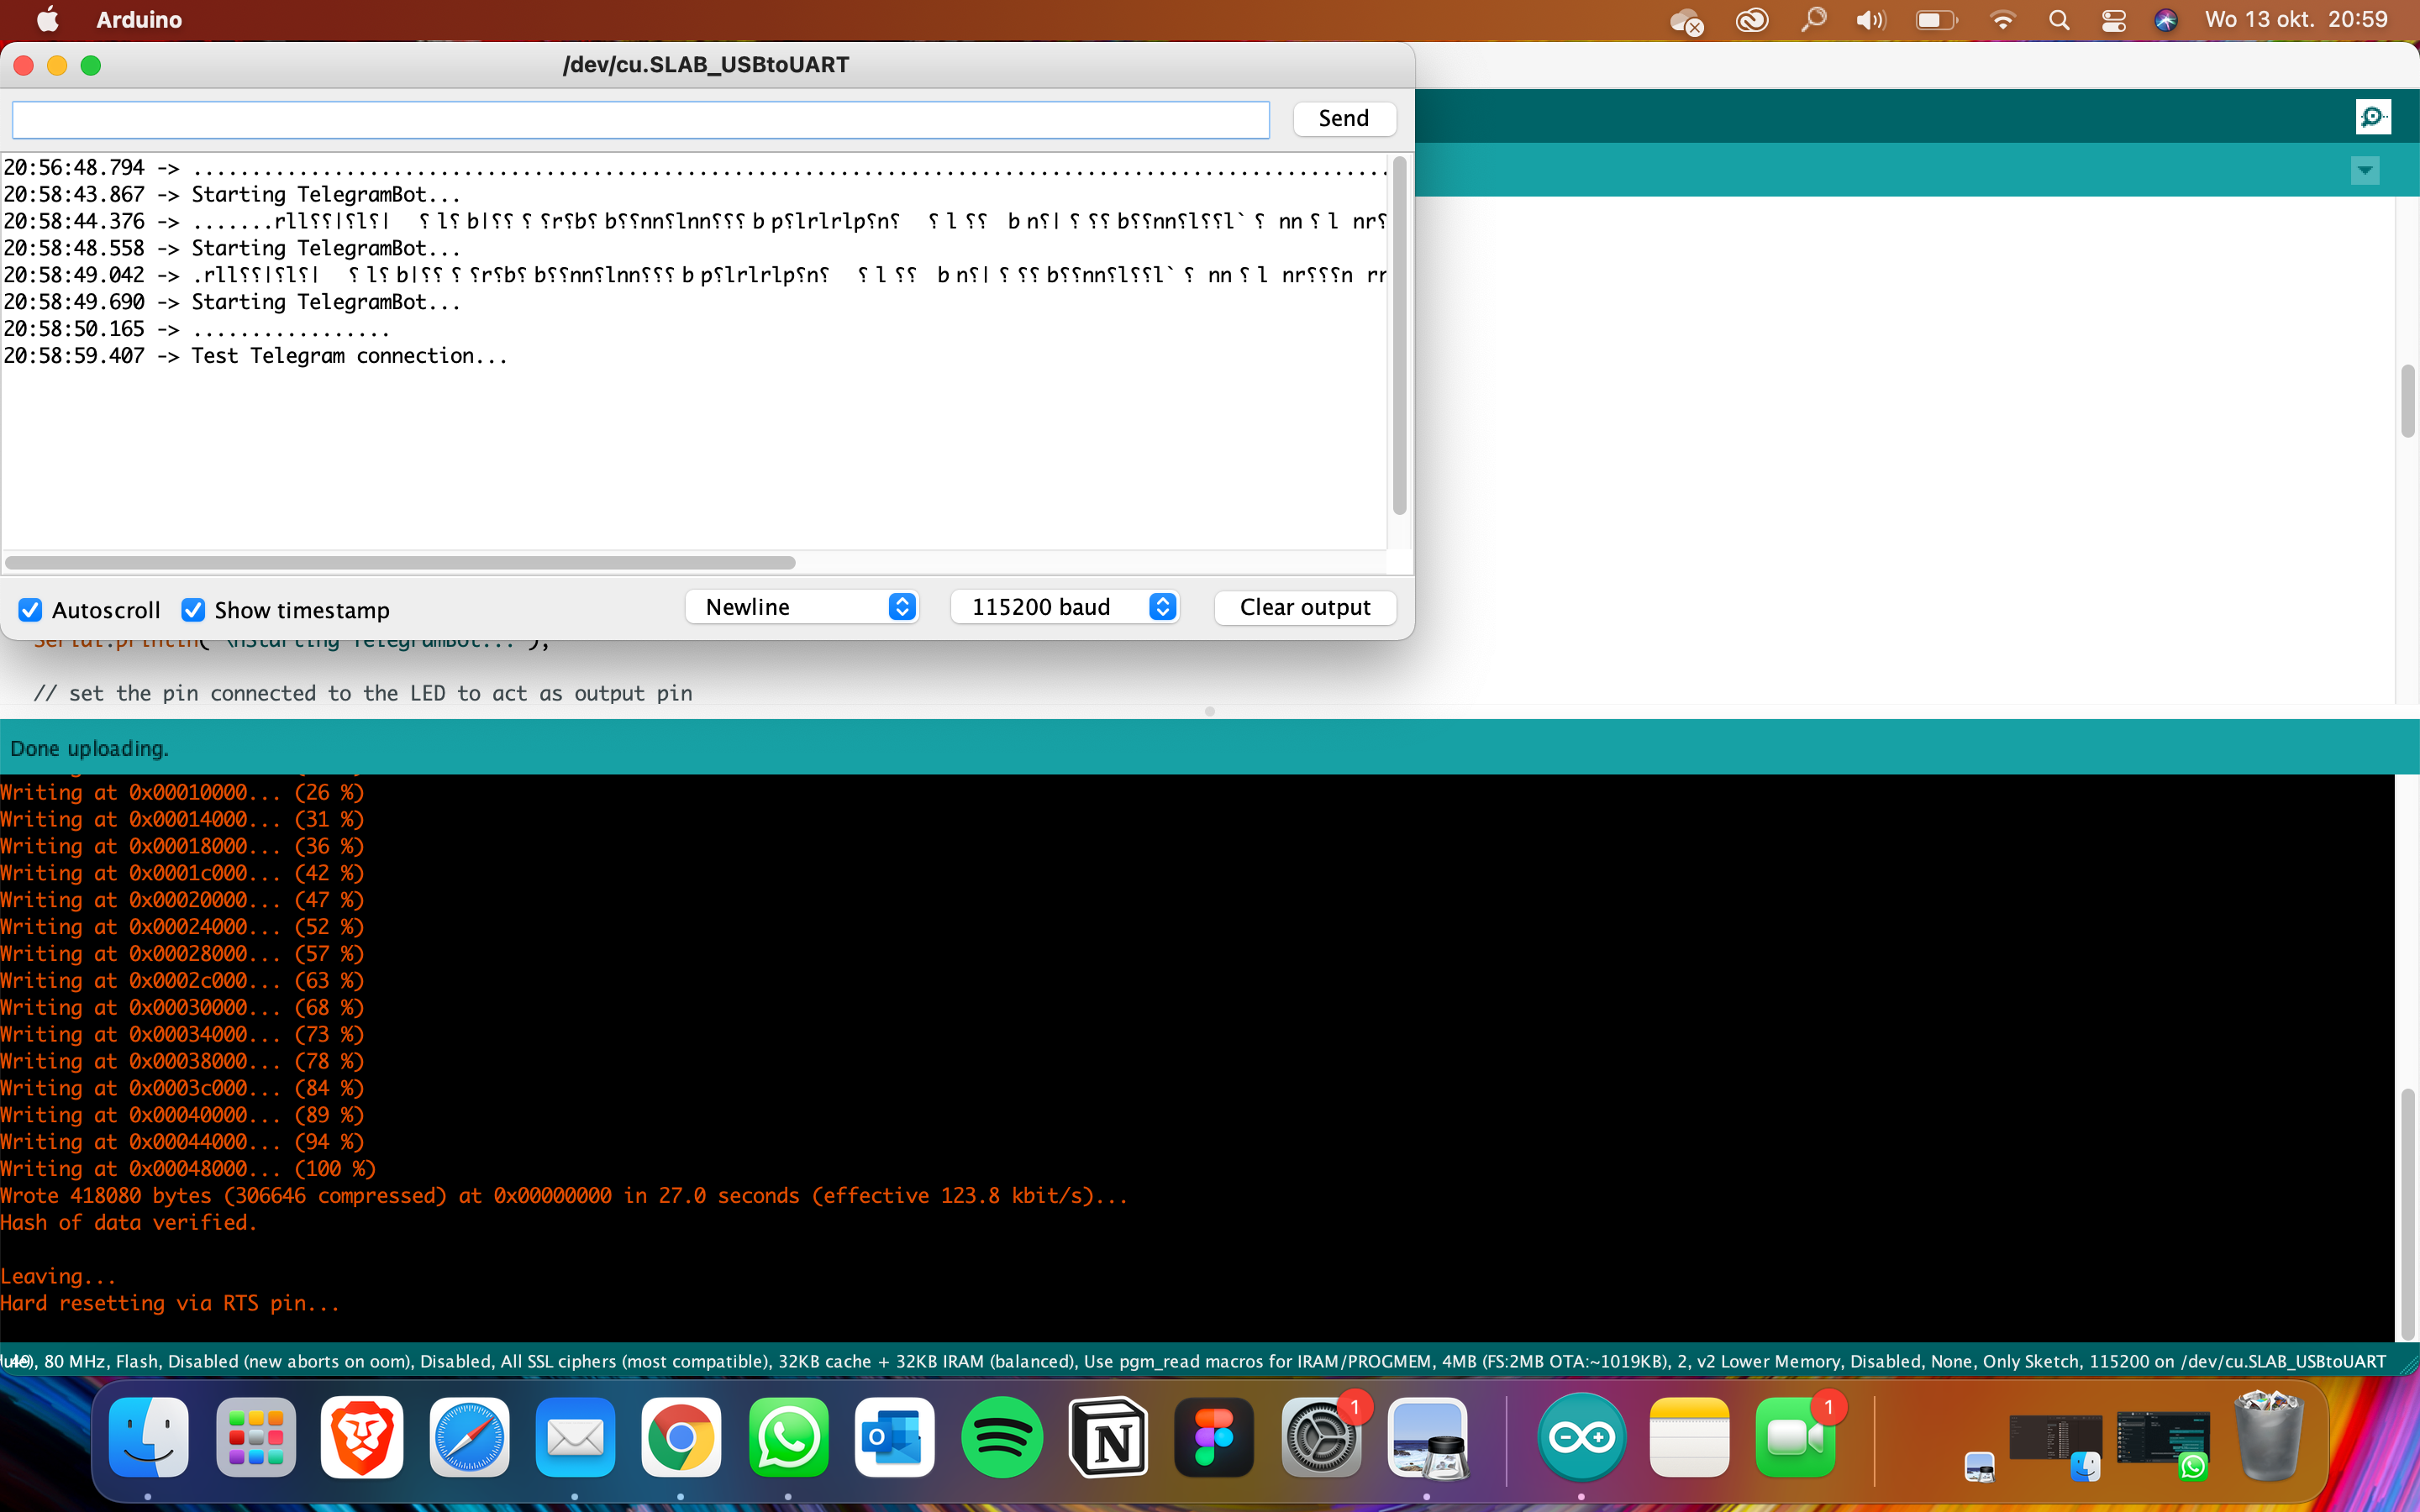Viewport: 2420px width, 1512px height.
Task: Click the 'Leaving...' console line
Action: [x=58, y=1276]
